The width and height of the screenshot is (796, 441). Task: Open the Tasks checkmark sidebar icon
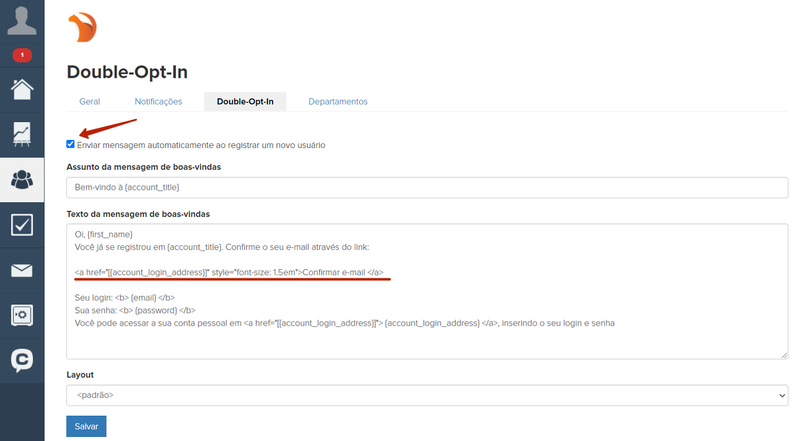pos(22,225)
